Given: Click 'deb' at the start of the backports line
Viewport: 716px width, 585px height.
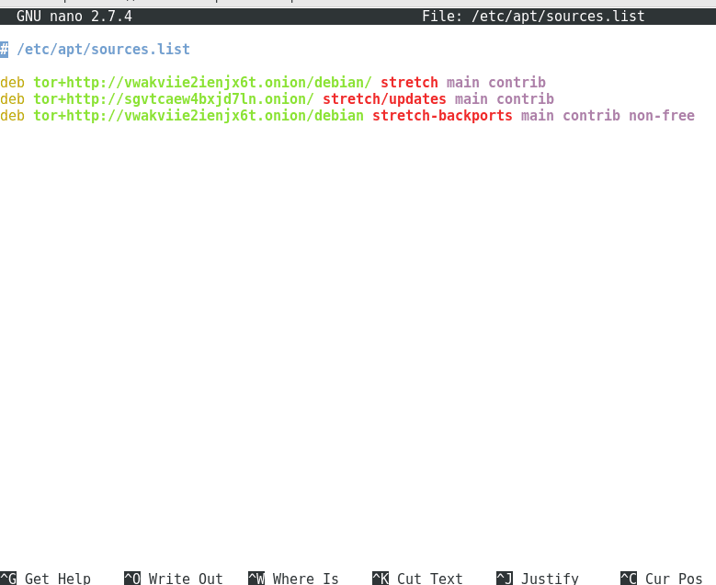Looking at the screenshot, I should (x=12, y=116).
